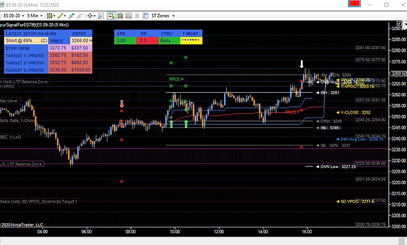Screen dimensions: 407x245
Task: Click the TARGET 2 / PROFIT label
Action: pyautogui.click(x=25, y=63)
